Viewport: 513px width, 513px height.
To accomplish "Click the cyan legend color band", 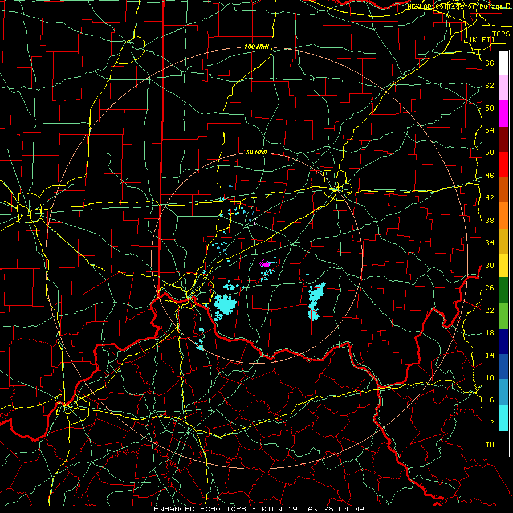I will pos(503,418).
